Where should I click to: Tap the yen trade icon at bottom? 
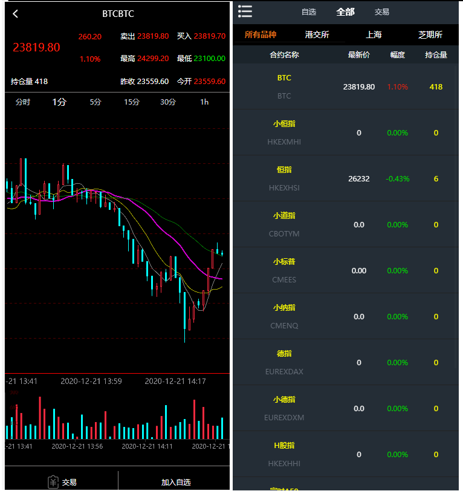click(53, 482)
